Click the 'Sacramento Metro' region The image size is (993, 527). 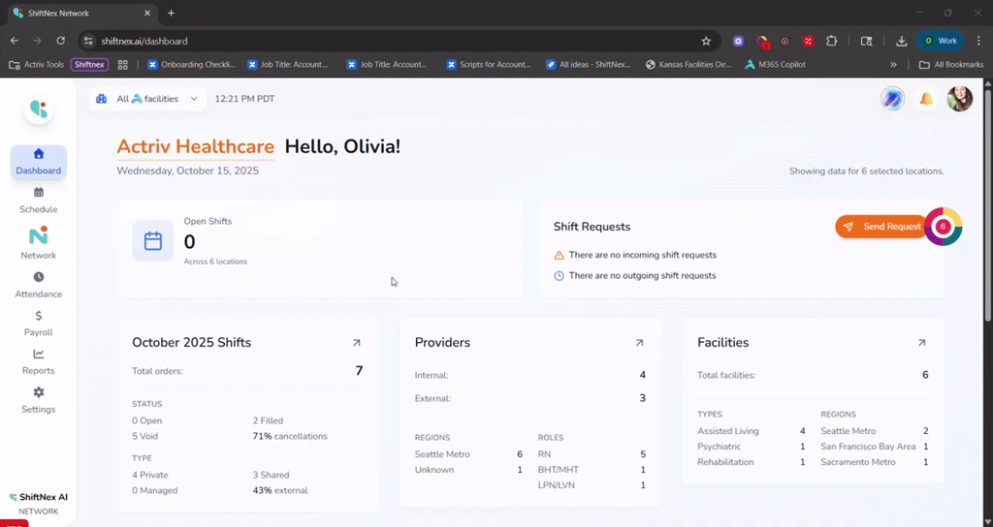(x=858, y=462)
